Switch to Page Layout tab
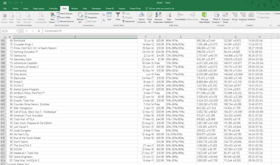This screenshot has height=165, width=280. (x=38, y=9)
